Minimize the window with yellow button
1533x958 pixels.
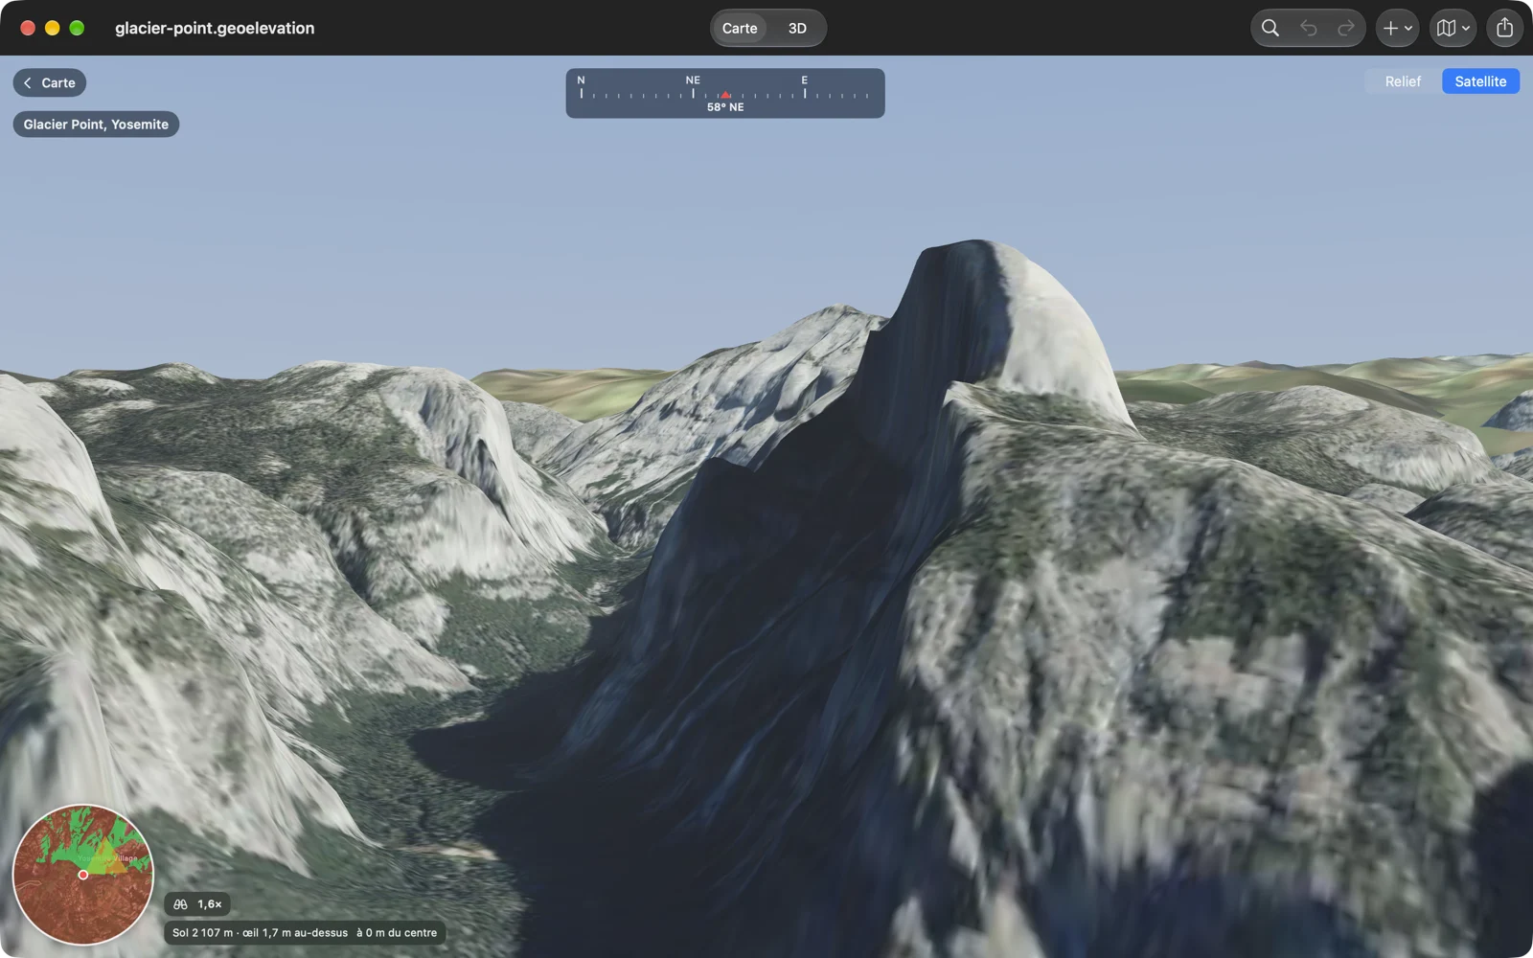point(53,28)
